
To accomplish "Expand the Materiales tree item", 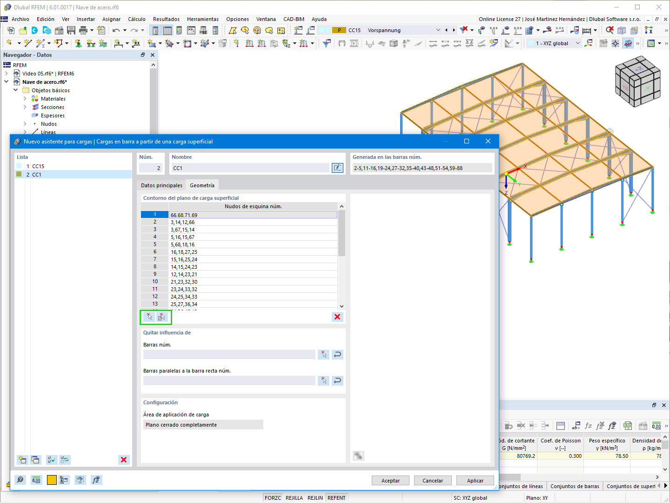I will click(25, 99).
